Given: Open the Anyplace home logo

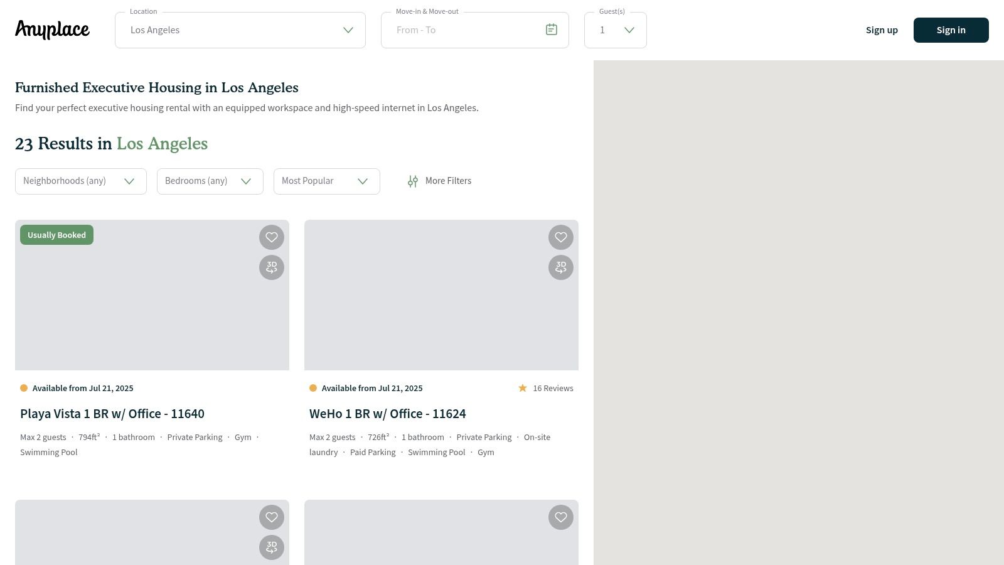Looking at the screenshot, I should (x=52, y=30).
